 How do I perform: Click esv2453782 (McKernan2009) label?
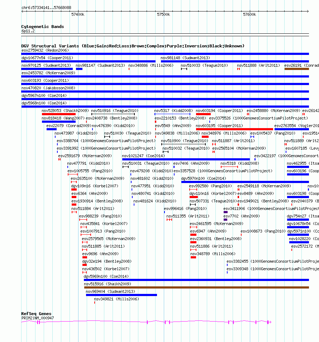point(48,73)
